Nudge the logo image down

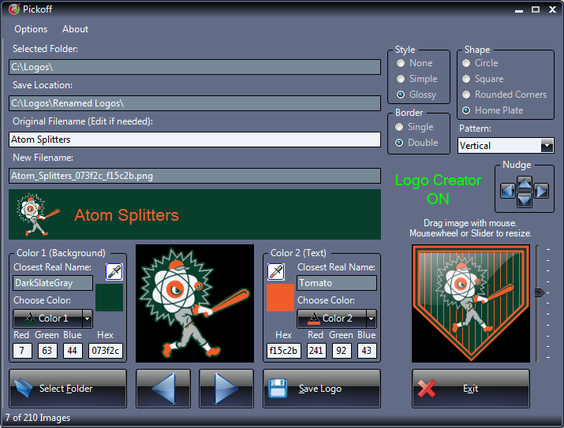click(x=525, y=199)
